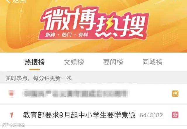Open 教育部要求9月起中小学生要学煮饭 headline
Screen dimensions: 187x129
(x=79, y=115)
